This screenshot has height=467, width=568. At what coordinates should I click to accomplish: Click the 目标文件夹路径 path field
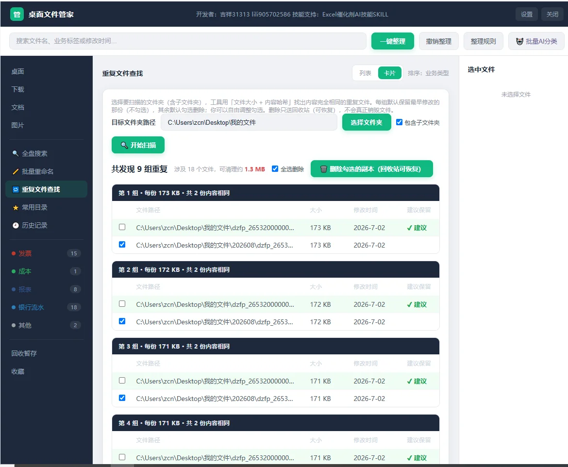click(249, 122)
